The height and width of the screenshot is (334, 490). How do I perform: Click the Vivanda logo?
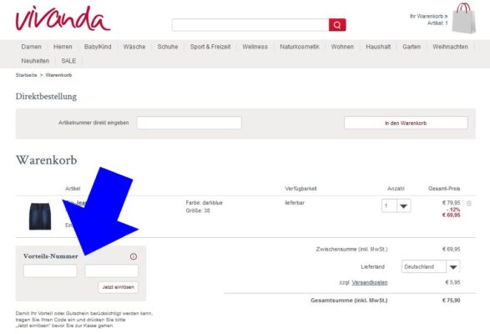63,18
